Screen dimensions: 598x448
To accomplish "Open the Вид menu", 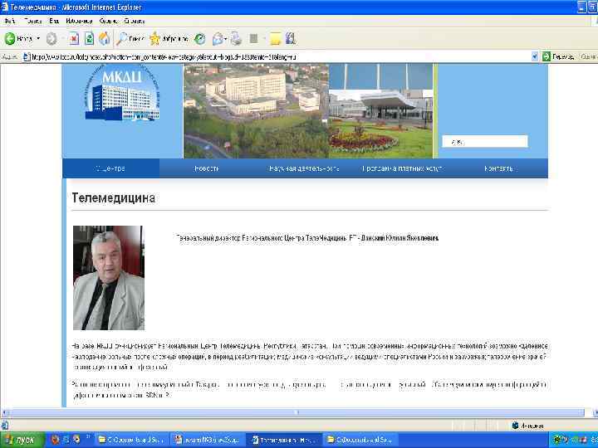I will pos(54,21).
